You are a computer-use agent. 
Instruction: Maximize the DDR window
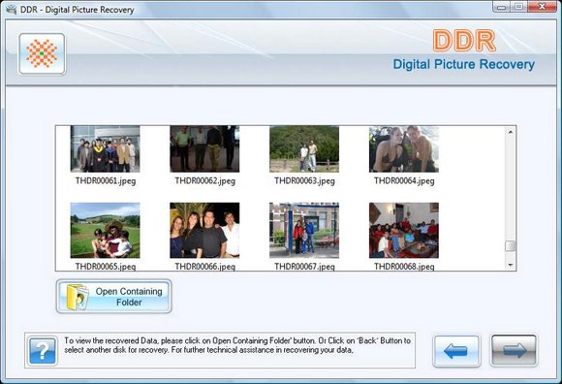point(519,7)
